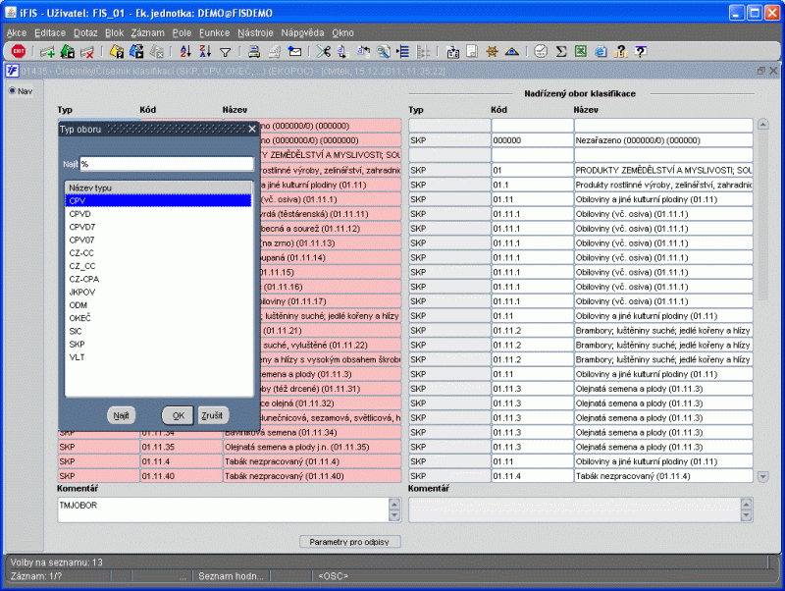
Task: Click the indented list toolbar icon
Action: (x=403, y=52)
